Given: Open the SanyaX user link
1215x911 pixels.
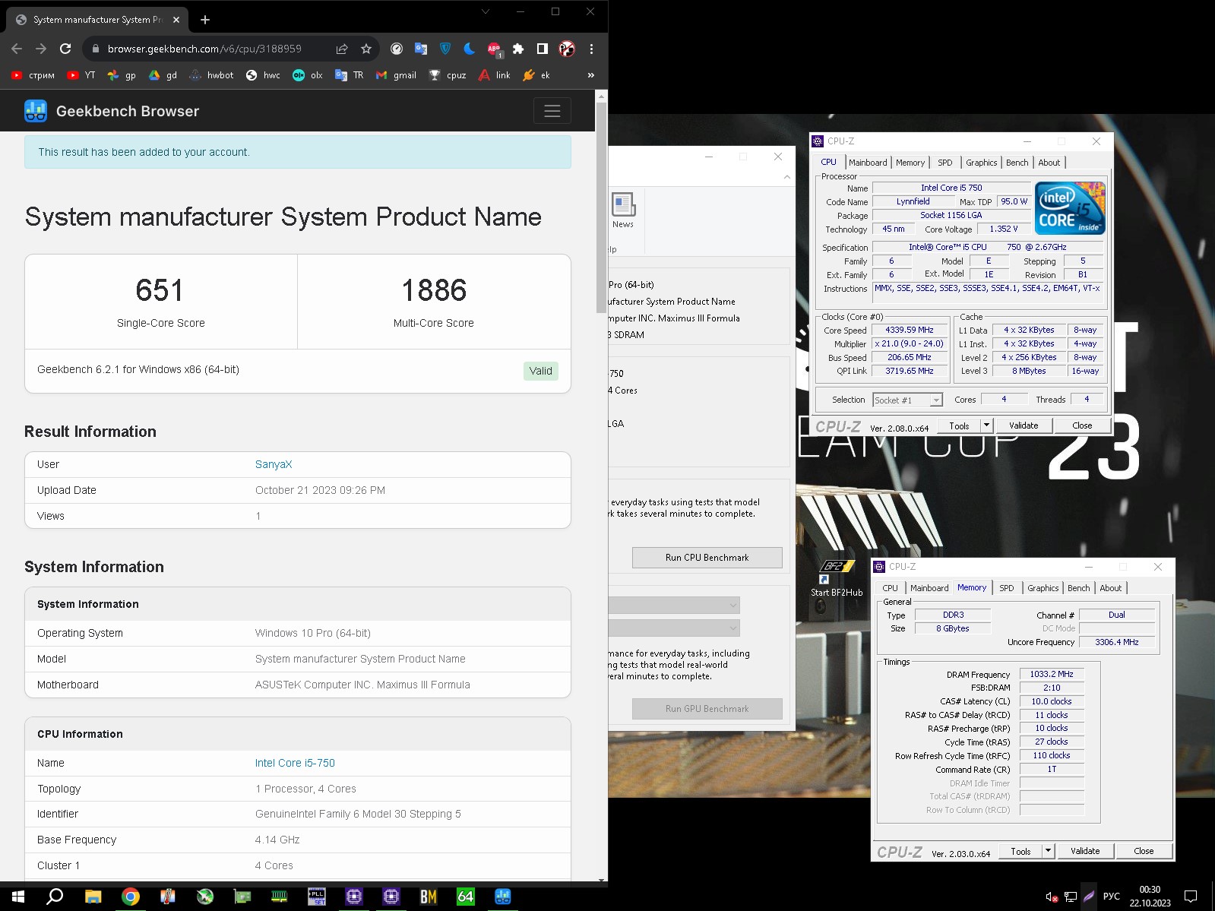Looking at the screenshot, I should click(274, 464).
